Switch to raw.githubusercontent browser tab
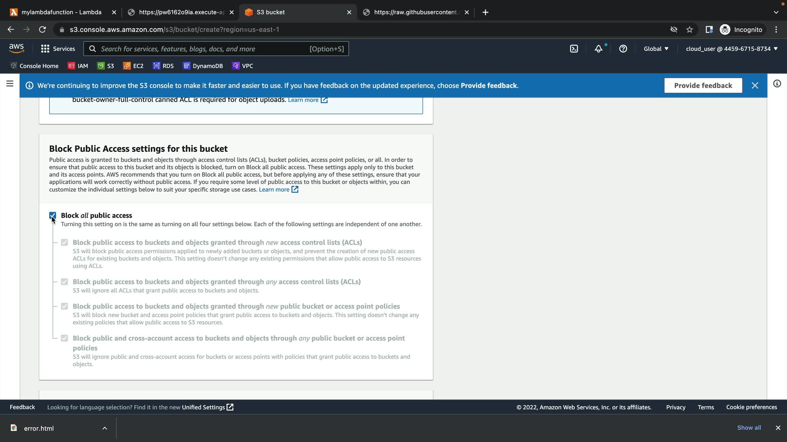The height and width of the screenshot is (442, 787). 415,12
